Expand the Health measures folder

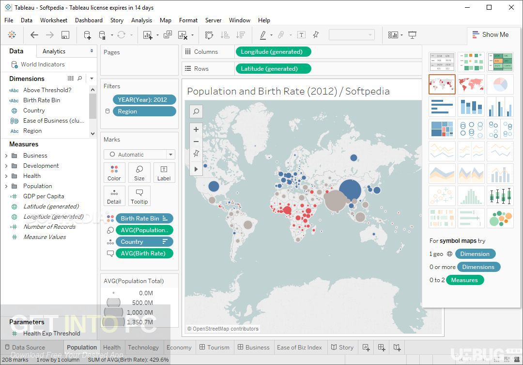(6, 176)
